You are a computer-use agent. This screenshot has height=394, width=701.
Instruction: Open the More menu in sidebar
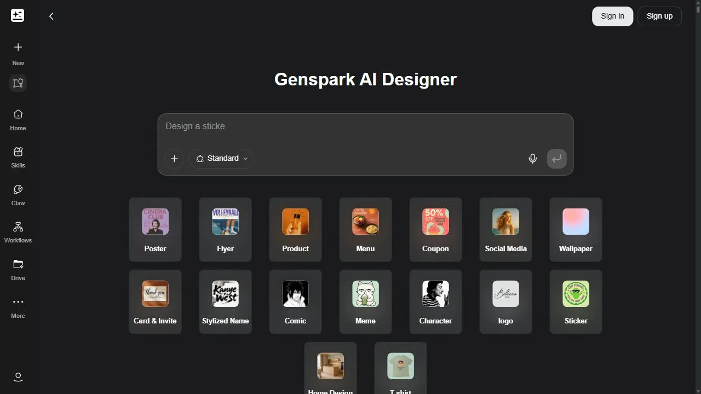(x=18, y=308)
